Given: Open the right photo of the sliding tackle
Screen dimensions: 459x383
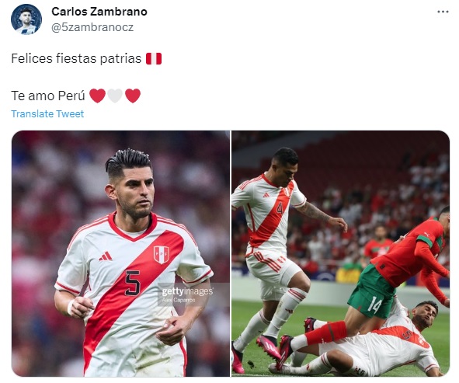Looking at the screenshot, I should [x=340, y=253].
